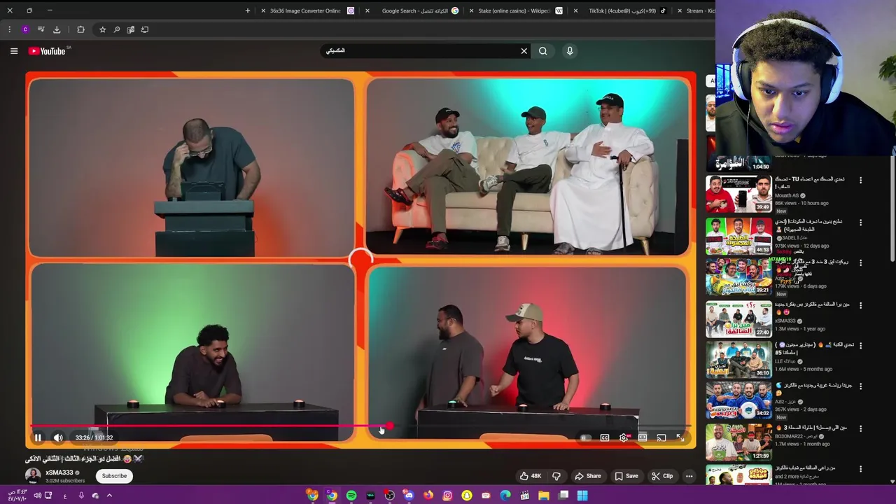Screen dimensions: 896x504
Task: Toggle the autoplay switch in the player
Action: 585,437
